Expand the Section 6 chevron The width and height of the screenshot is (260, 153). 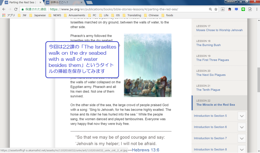coord(242,127)
